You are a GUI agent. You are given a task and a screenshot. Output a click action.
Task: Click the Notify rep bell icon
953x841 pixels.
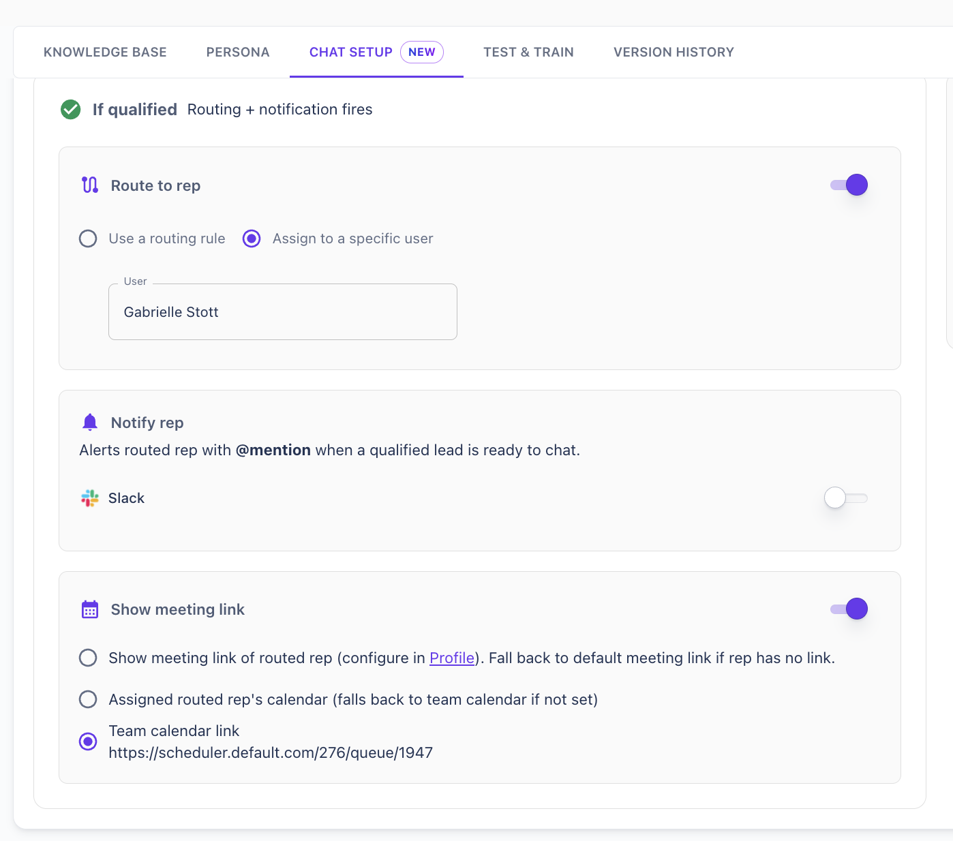click(x=90, y=423)
